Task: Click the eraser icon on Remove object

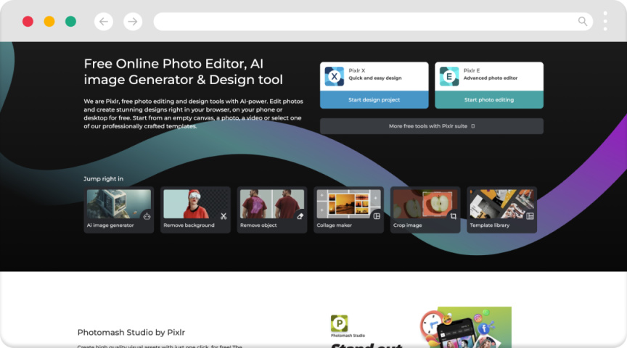Action: (300, 216)
